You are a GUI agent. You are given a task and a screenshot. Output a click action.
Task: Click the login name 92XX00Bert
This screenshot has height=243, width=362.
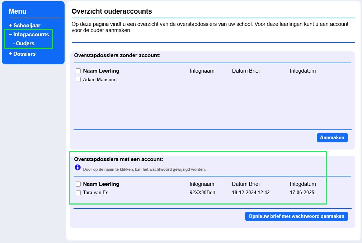(x=202, y=193)
